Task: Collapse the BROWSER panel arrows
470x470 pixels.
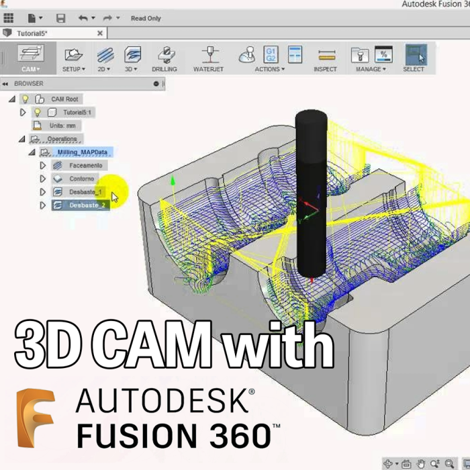Action: 5,84
